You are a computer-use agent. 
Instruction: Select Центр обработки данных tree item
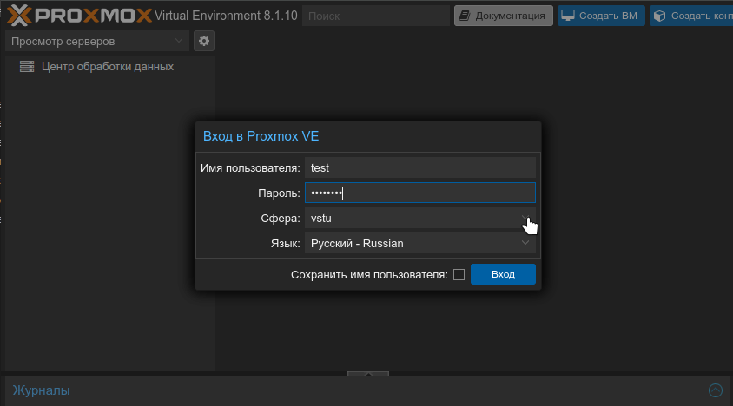108,66
